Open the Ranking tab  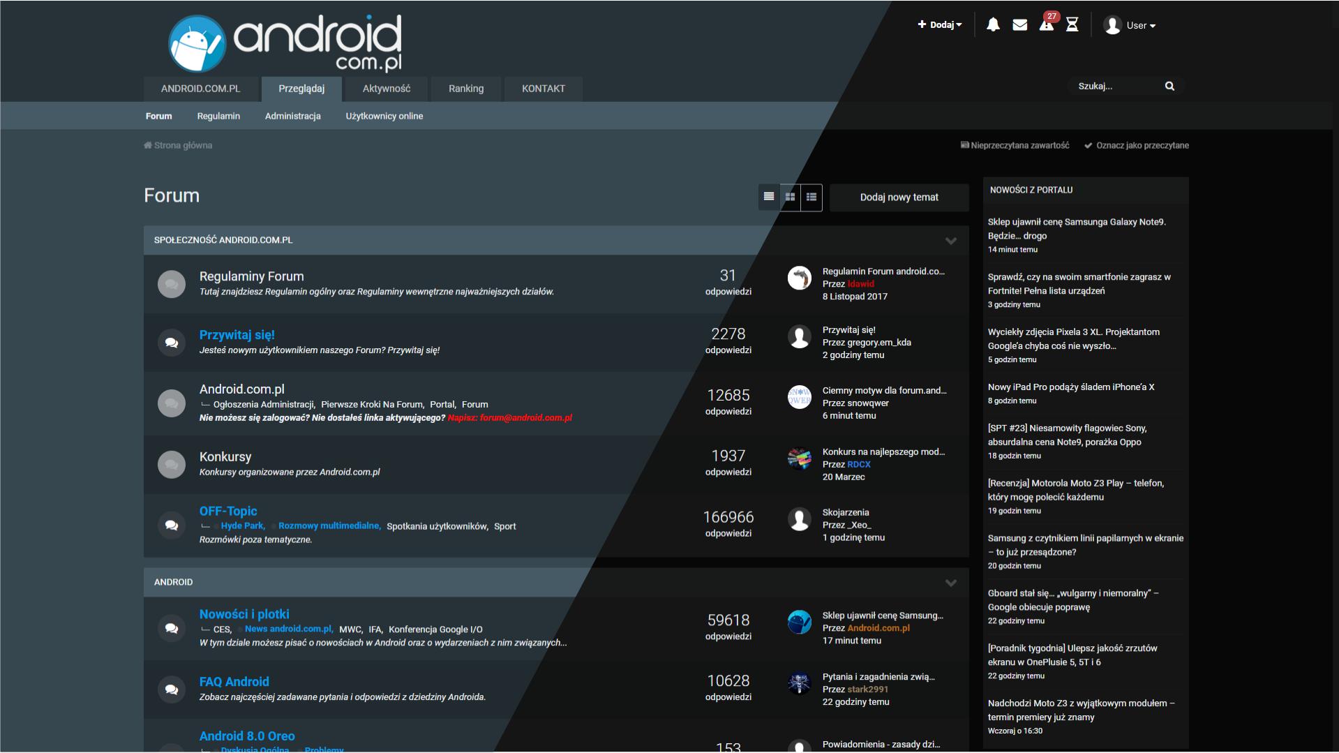tap(466, 89)
